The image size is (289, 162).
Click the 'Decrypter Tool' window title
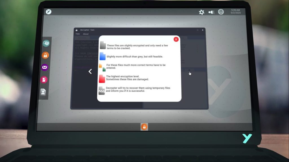tap(87, 30)
